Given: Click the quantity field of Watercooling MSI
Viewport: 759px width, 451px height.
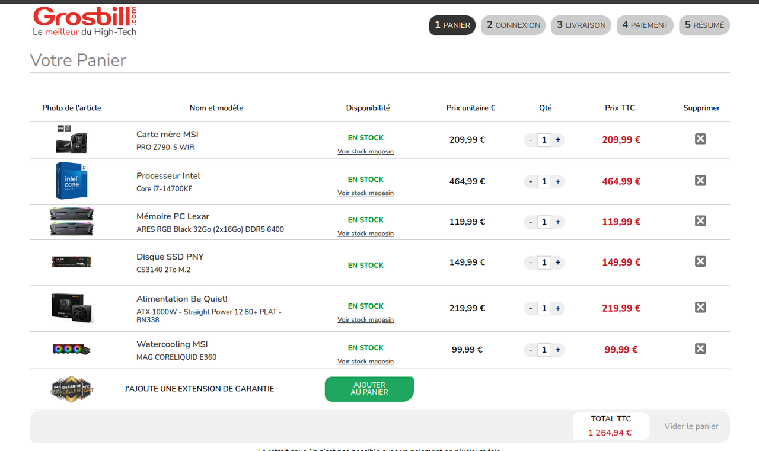Looking at the screenshot, I should click(x=544, y=350).
